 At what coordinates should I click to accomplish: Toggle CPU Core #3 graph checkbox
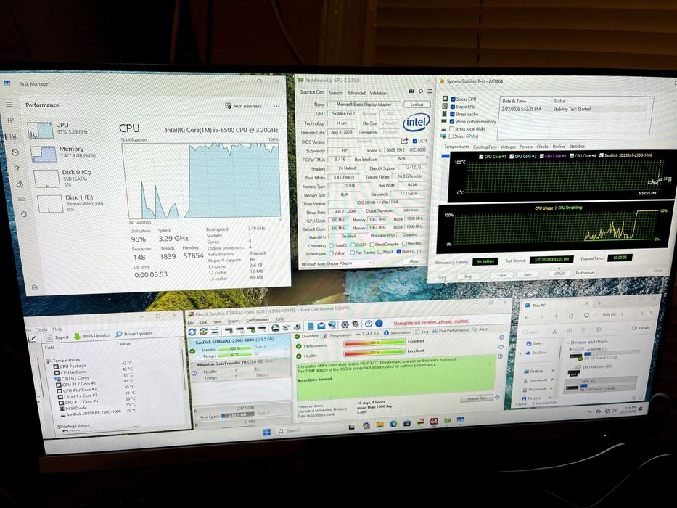coord(541,156)
